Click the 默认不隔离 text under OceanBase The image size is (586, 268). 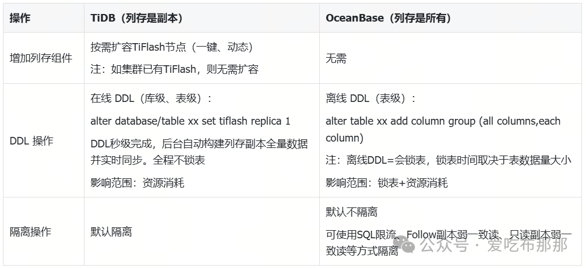tap(348, 212)
